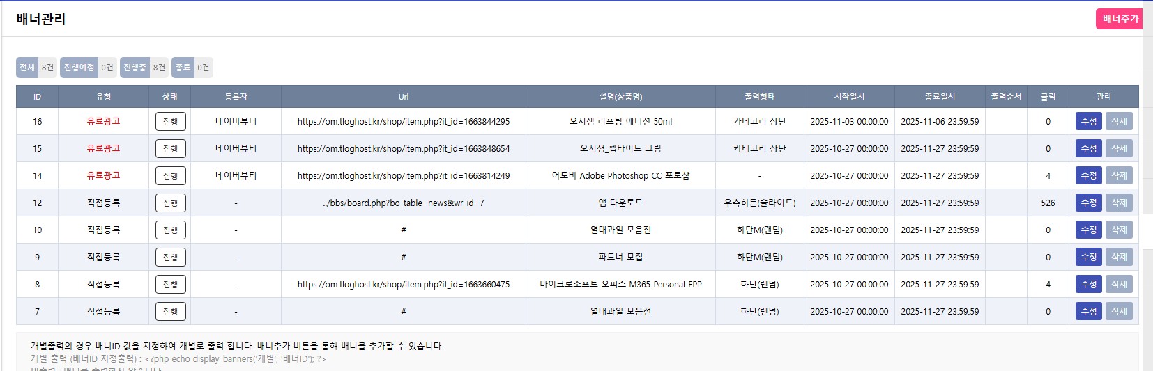Image resolution: width=1153 pixels, height=371 pixels.
Task: Click URL for 마이크로소프트 오피스 M365 banner
Action: (403, 285)
